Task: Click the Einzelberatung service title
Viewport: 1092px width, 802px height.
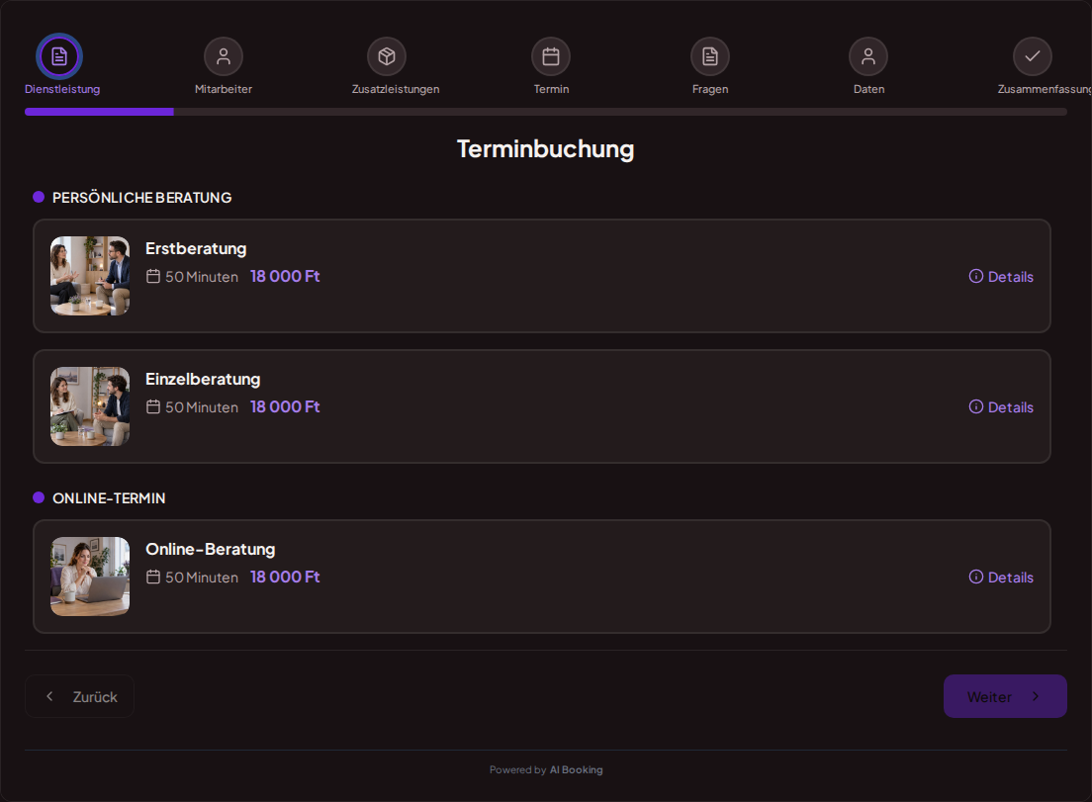Action: [x=203, y=379]
